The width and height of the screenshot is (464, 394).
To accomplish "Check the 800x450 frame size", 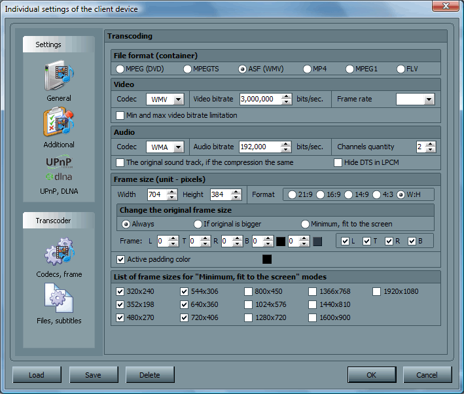I will point(248,292).
